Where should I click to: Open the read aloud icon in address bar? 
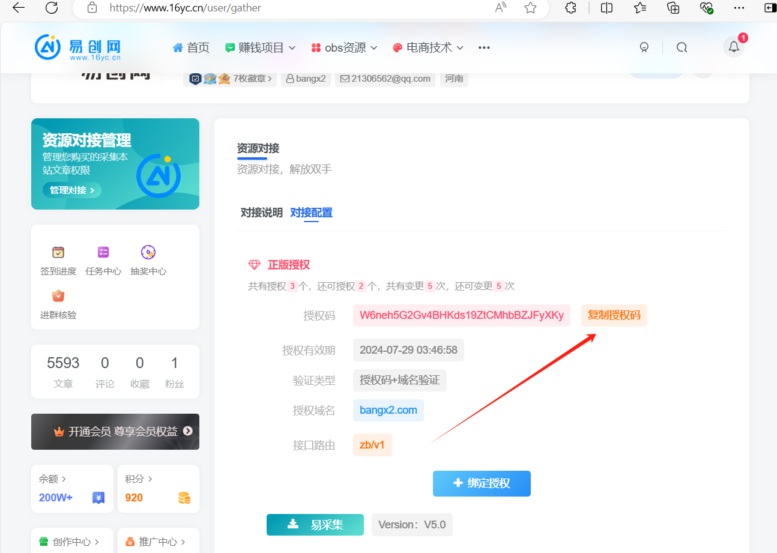point(500,8)
